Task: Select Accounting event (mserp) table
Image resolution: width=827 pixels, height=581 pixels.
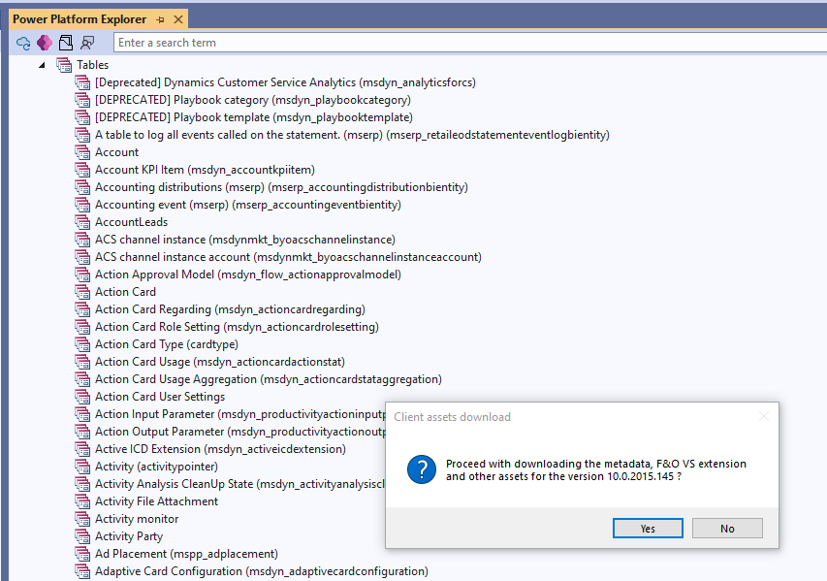Action: coord(248,205)
